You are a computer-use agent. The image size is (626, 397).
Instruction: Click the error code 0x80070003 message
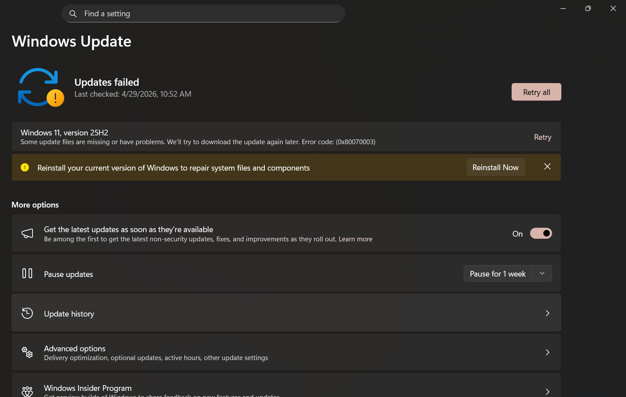[x=198, y=142]
